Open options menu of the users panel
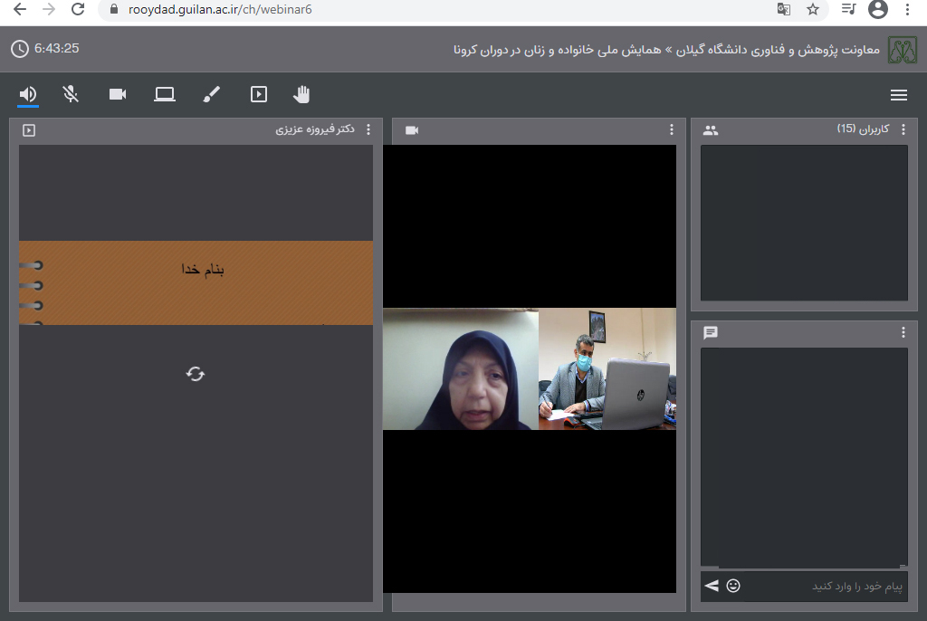 [903, 130]
